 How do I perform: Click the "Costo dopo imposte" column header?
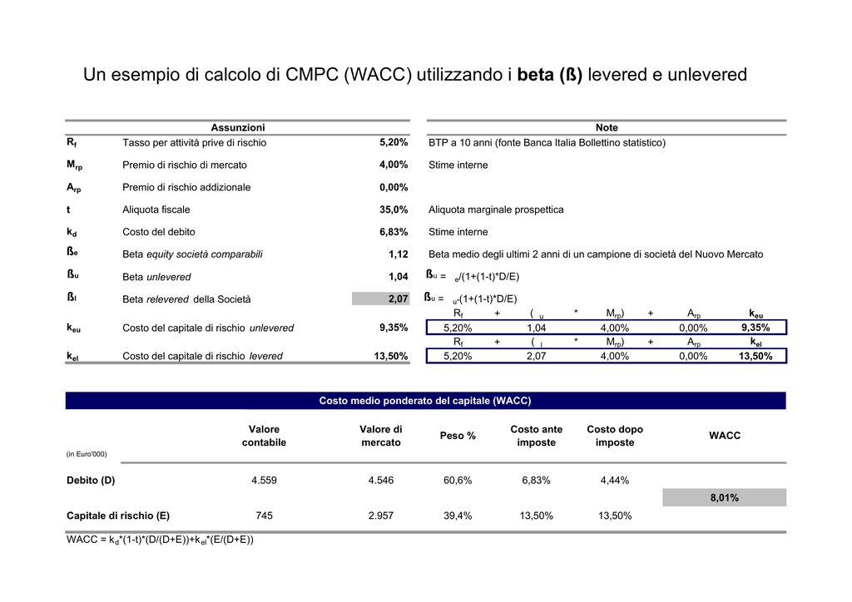click(615, 436)
